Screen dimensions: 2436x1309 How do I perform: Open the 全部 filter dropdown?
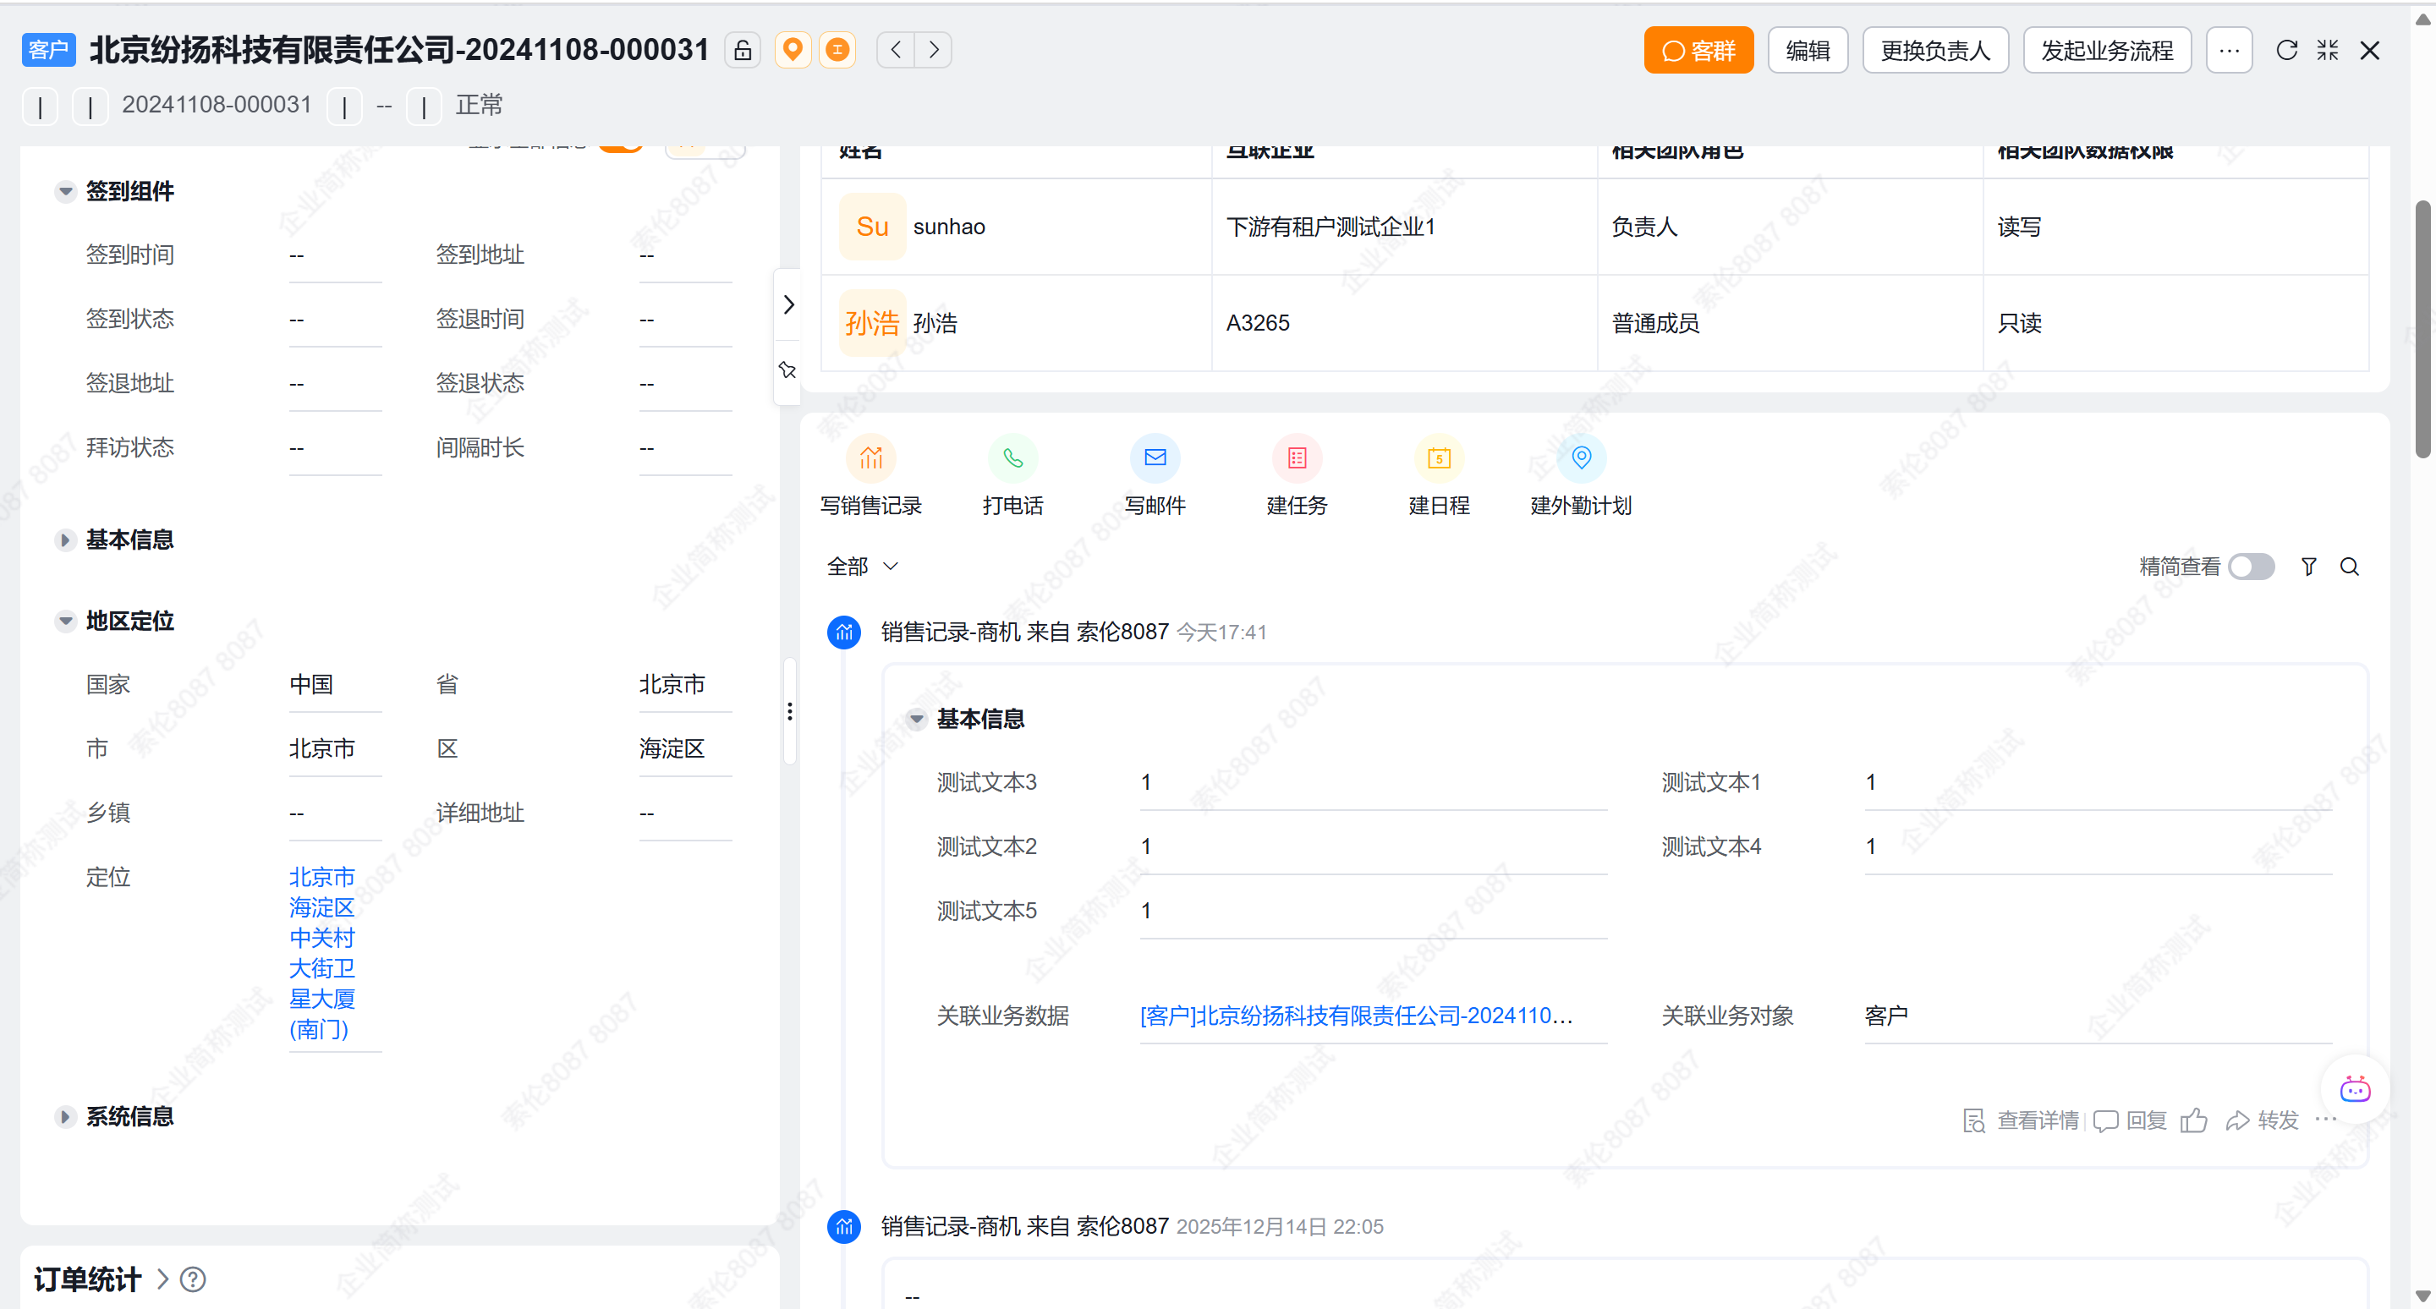click(862, 566)
